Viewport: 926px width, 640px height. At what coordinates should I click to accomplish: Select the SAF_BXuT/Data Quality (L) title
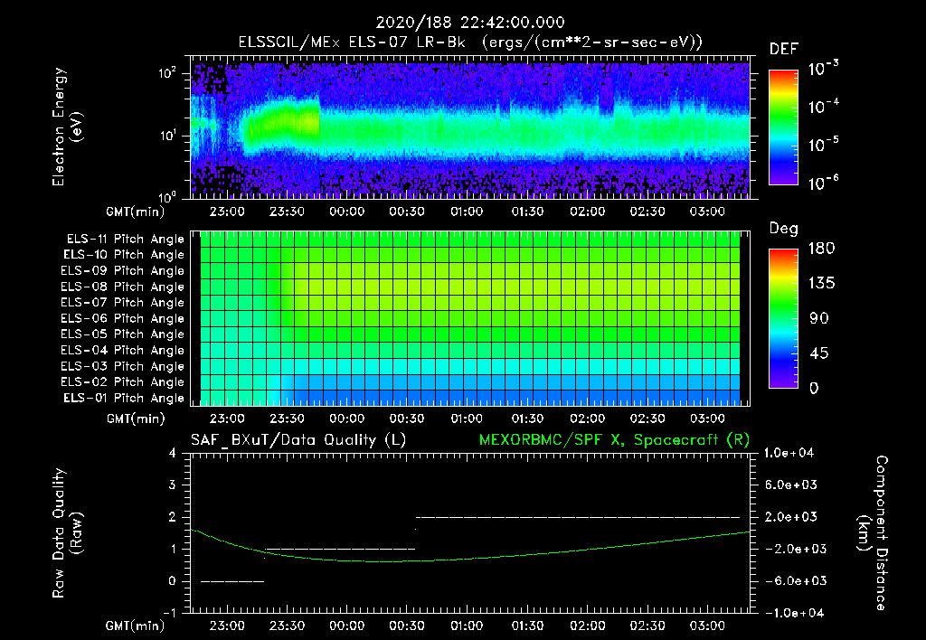(298, 439)
